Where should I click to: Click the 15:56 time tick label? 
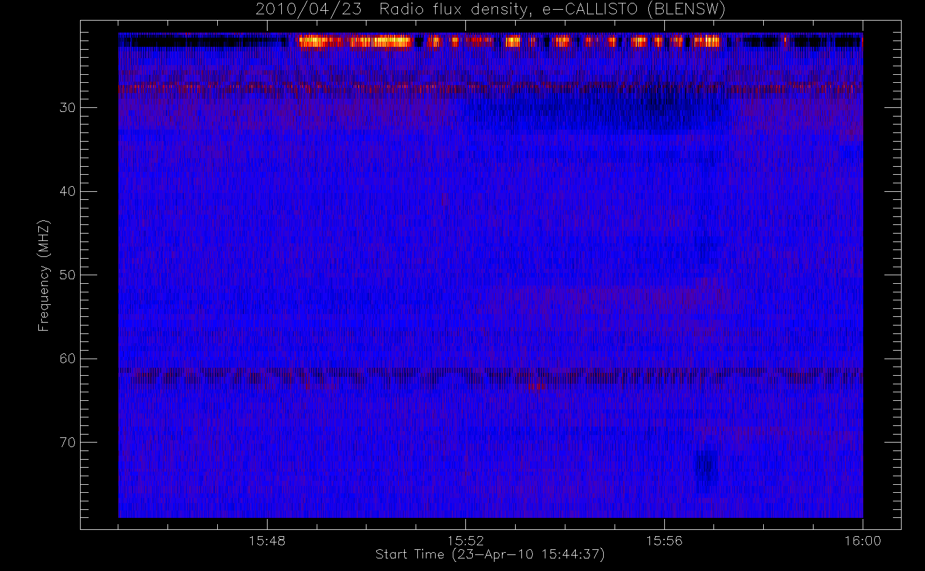coord(664,541)
